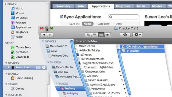Expand Susan Lee's device triangle
The height and width of the screenshot is (97, 172).
pos(9,67)
